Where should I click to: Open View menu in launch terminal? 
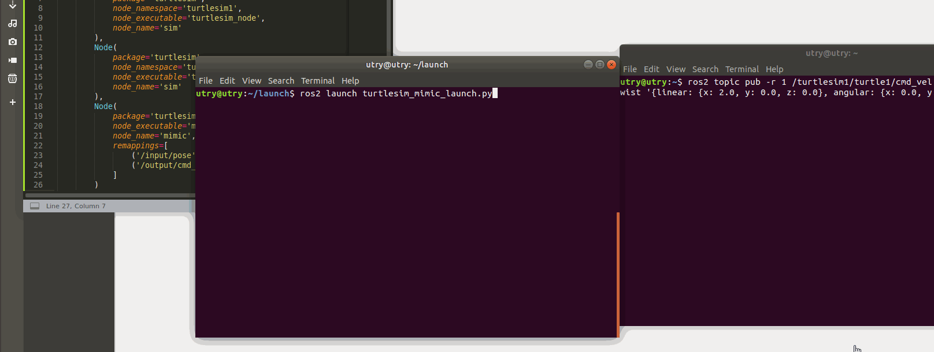coord(251,81)
